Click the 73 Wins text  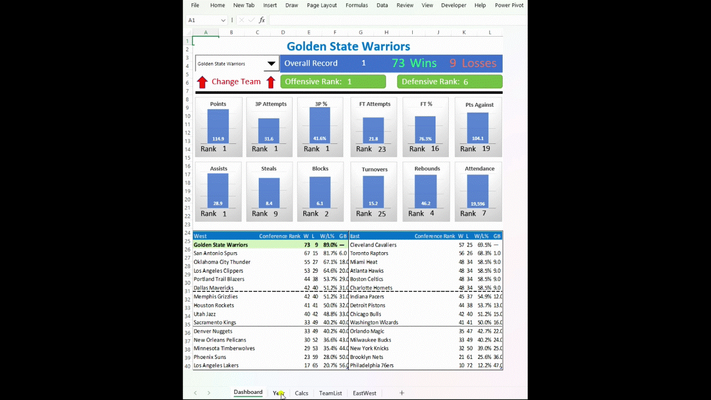click(414, 63)
